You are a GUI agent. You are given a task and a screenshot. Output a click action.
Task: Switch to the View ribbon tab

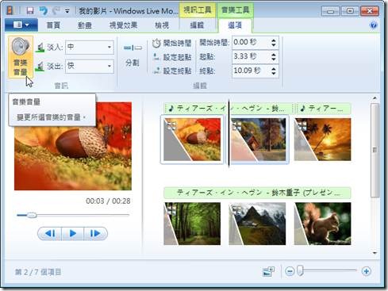tap(162, 25)
